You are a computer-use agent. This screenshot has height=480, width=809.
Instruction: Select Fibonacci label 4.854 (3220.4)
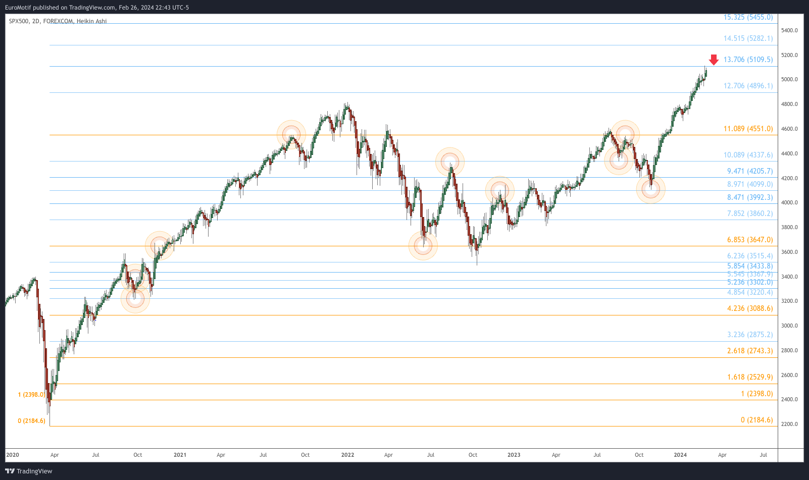coord(750,292)
